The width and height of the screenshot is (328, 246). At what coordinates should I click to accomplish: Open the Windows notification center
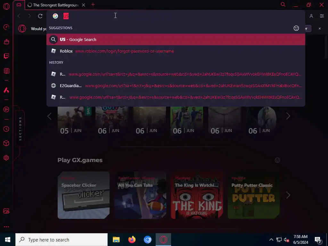[x=318, y=240]
